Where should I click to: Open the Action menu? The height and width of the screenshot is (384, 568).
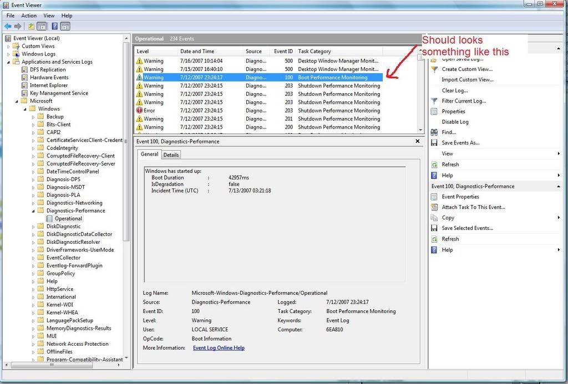pyautogui.click(x=29, y=16)
